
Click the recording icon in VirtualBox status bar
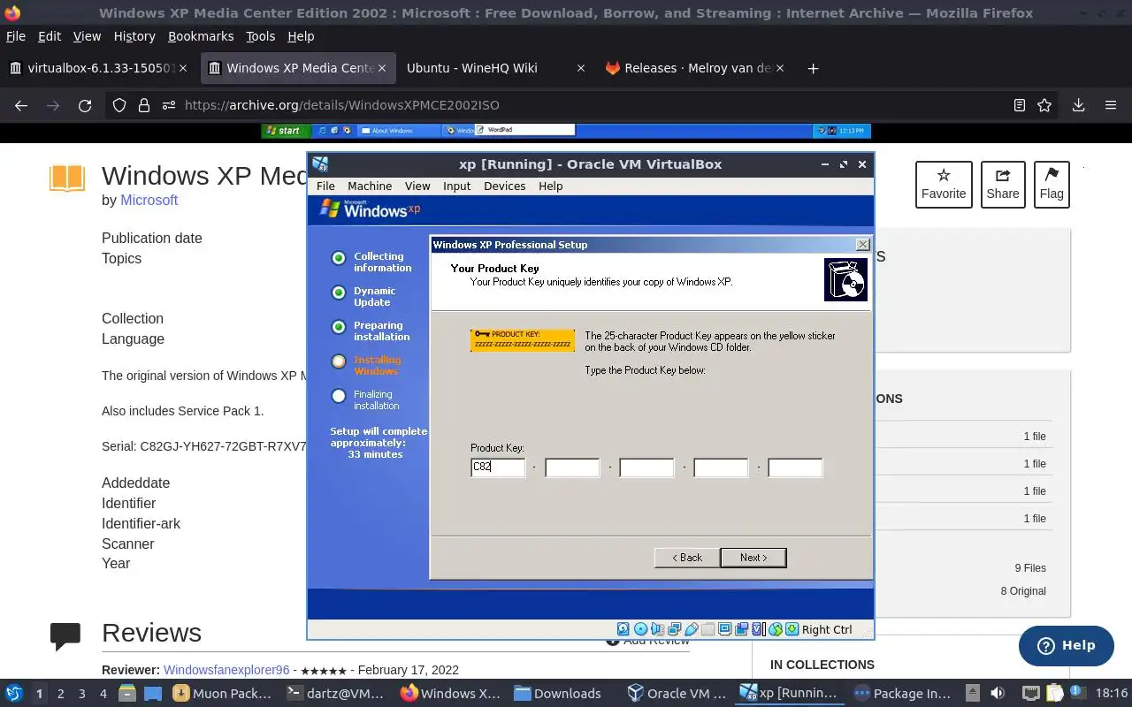pos(741,629)
